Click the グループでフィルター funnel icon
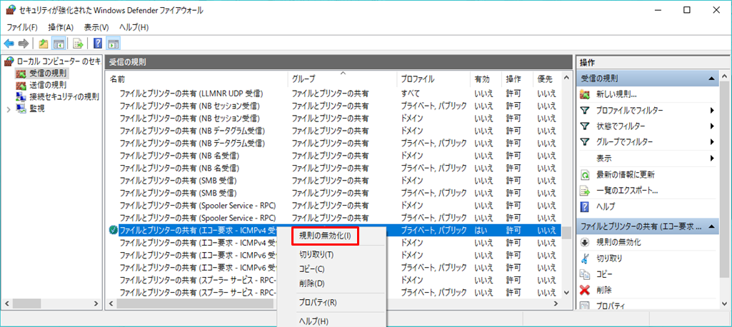 tap(585, 142)
